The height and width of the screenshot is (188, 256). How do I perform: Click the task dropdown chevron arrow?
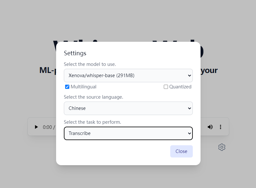click(x=189, y=133)
